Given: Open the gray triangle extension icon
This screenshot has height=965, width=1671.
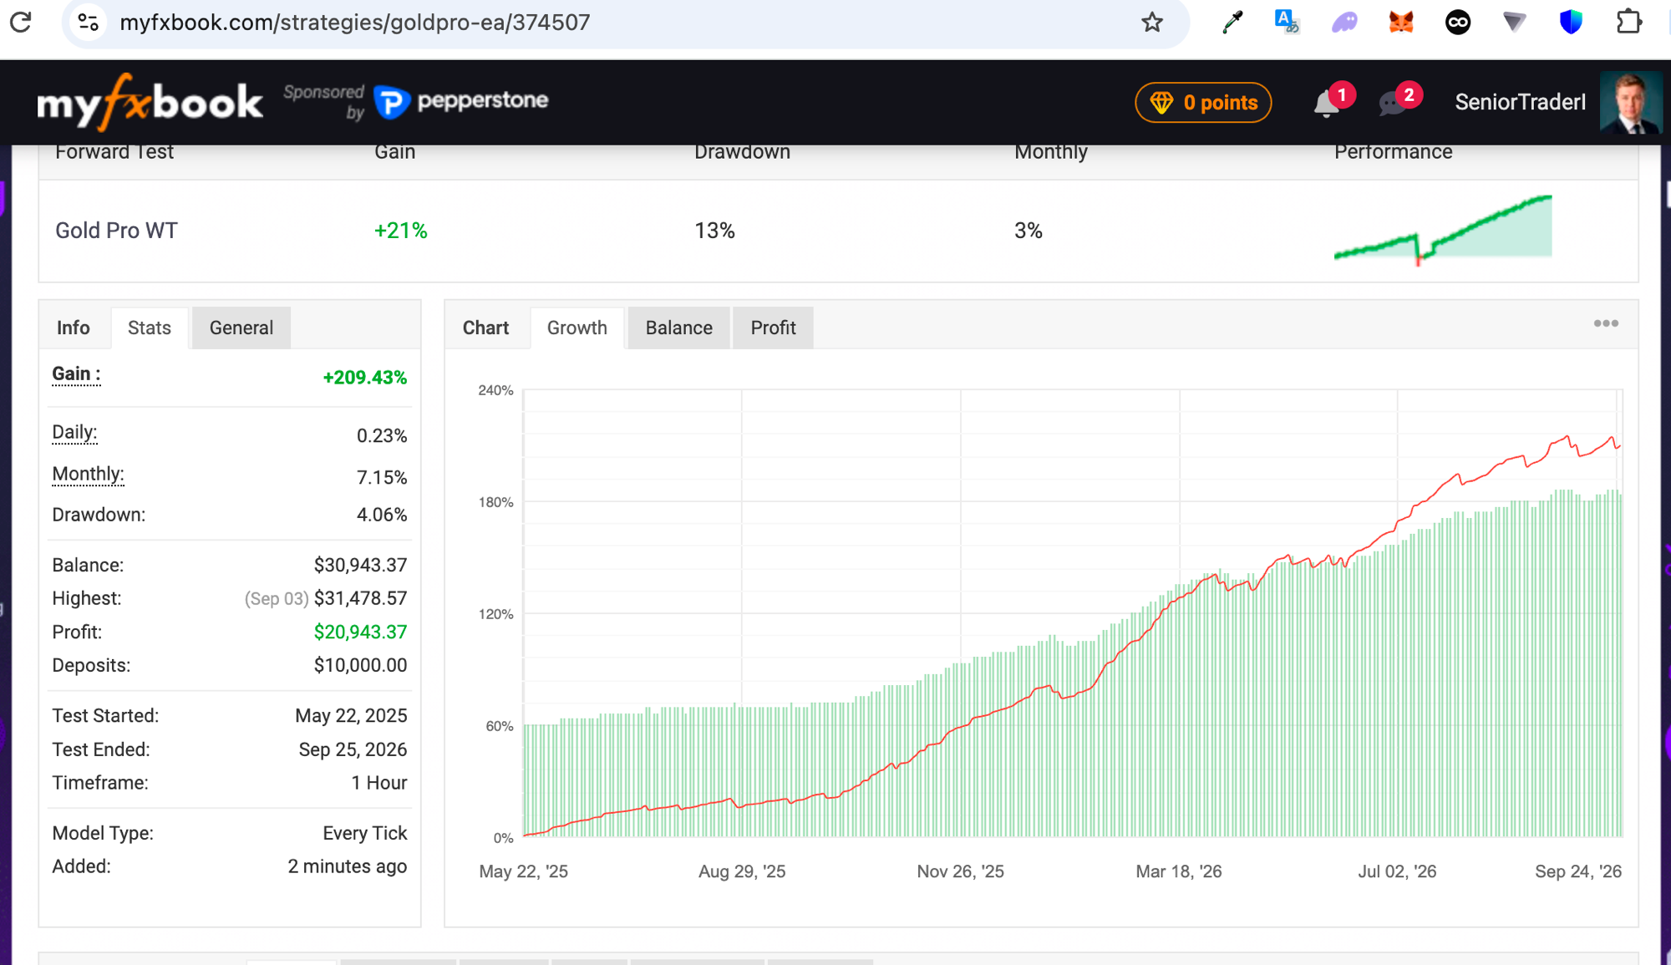Looking at the screenshot, I should tap(1514, 22).
